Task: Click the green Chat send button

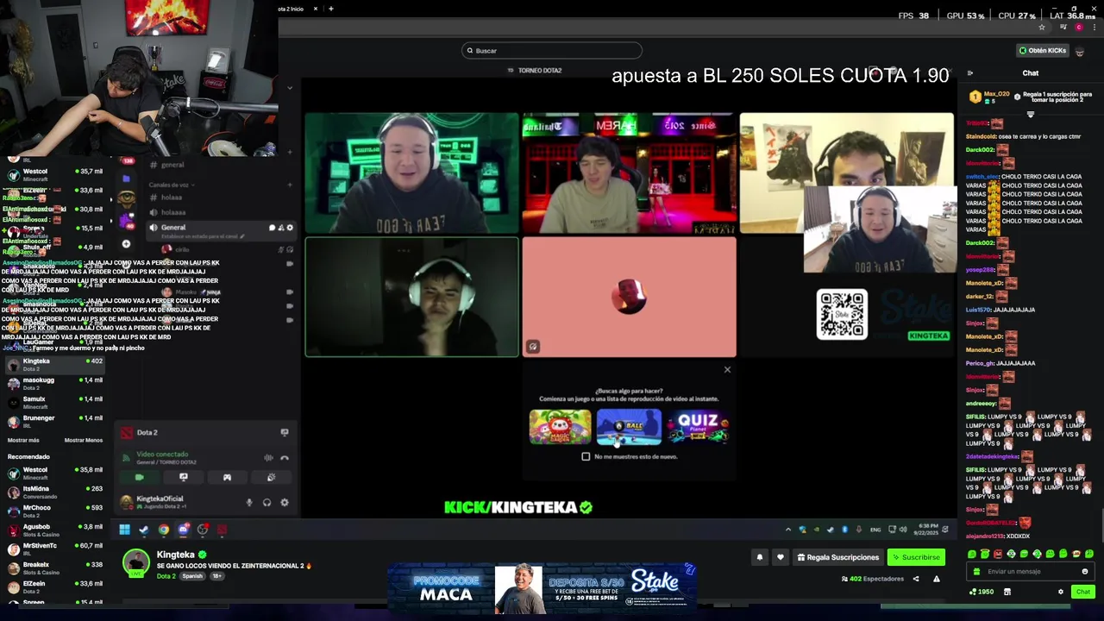Action: click(1083, 592)
